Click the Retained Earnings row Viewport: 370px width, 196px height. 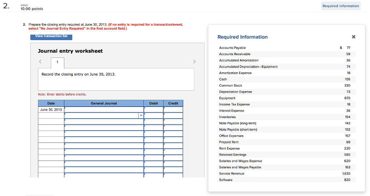pyautogui.click(x=287, y=155)
